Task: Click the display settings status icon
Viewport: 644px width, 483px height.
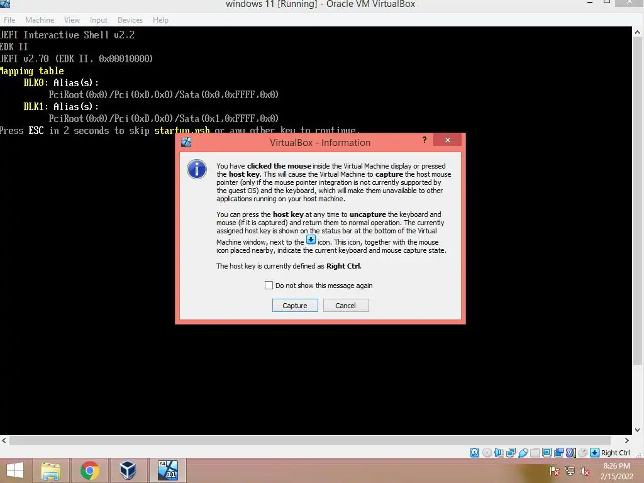Action: click(547, 453)
